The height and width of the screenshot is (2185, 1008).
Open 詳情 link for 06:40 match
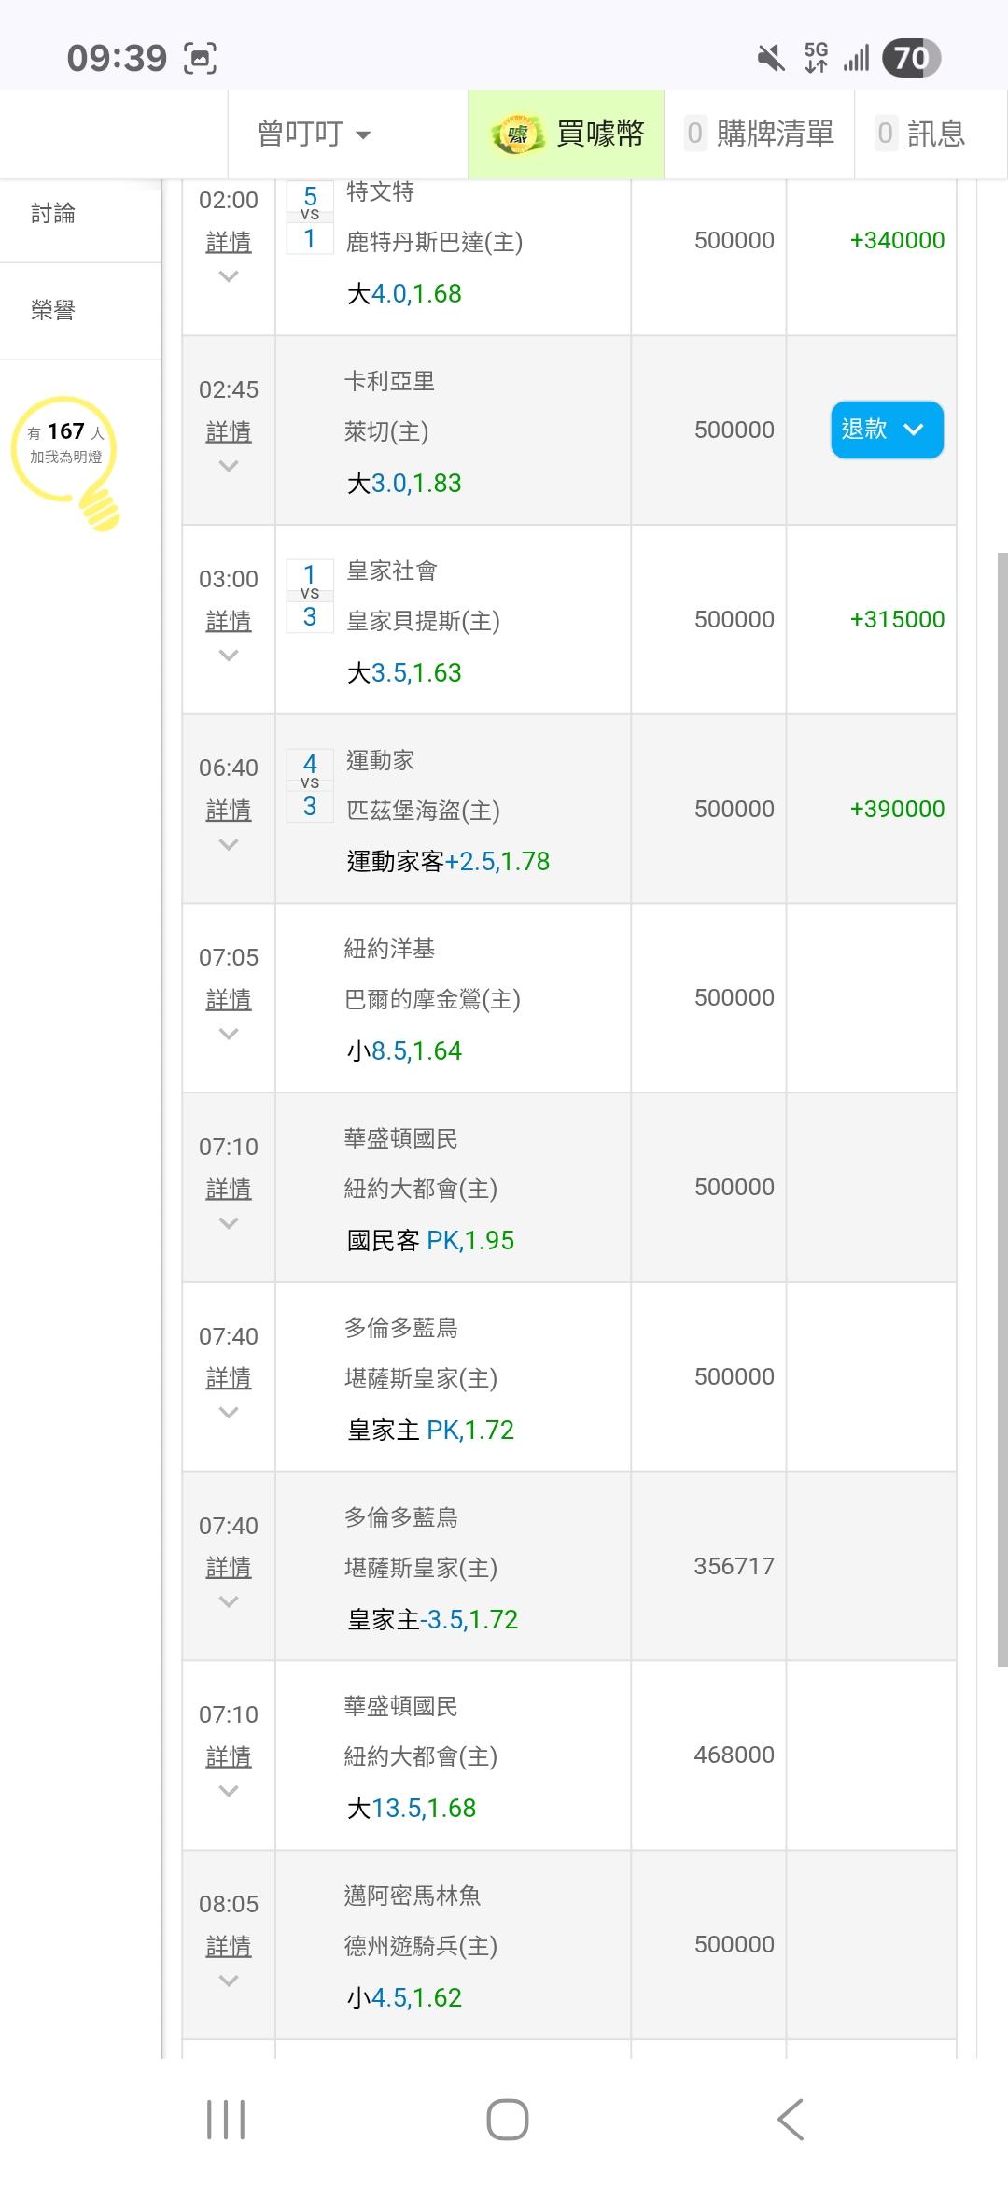pos(229,810)
